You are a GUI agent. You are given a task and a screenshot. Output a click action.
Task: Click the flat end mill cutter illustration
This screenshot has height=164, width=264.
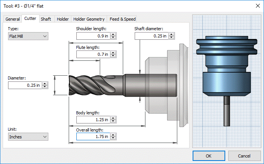[x=123, y=85]
